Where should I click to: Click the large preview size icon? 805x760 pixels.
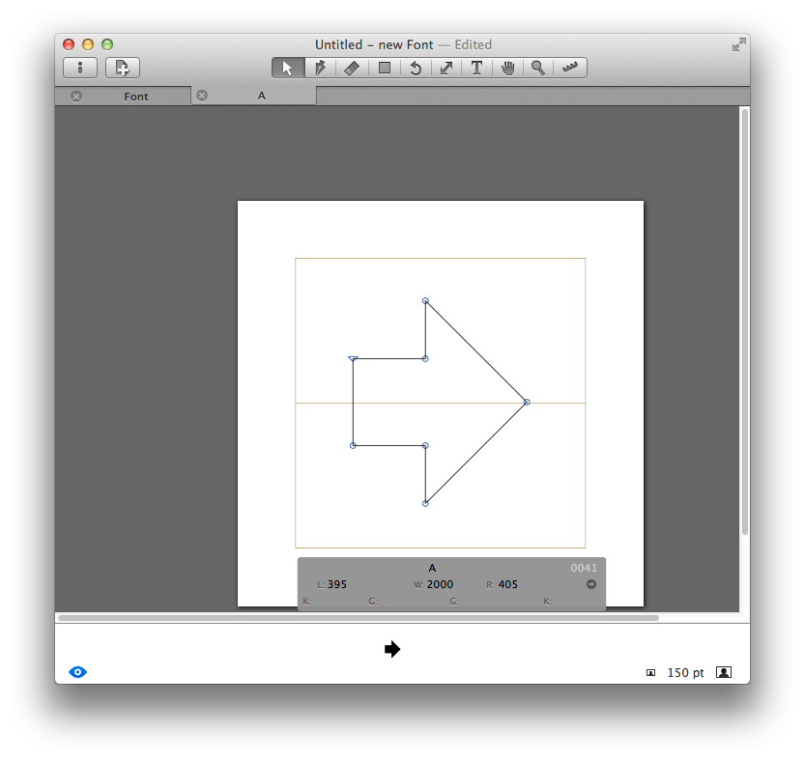(724, 672)
